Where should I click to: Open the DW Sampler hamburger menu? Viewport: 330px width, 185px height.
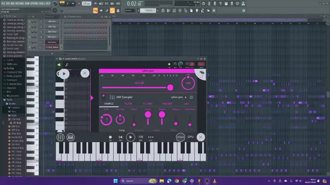191,97
